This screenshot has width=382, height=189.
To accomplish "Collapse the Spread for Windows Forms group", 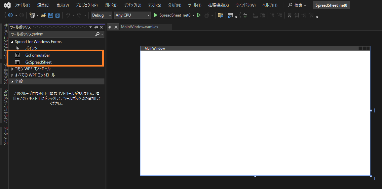I will coord(13,42).
